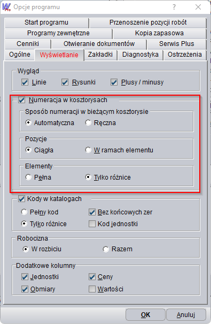The image size is (211, 324).
Task: Select the Programy zewnętrzne tab
Action: click(x=58, y=33)
